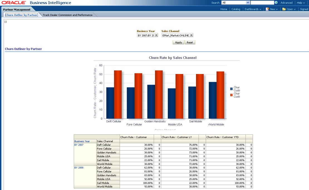Click the New document icon
Screen dimensions: 309x190
[x=267, y=9]
